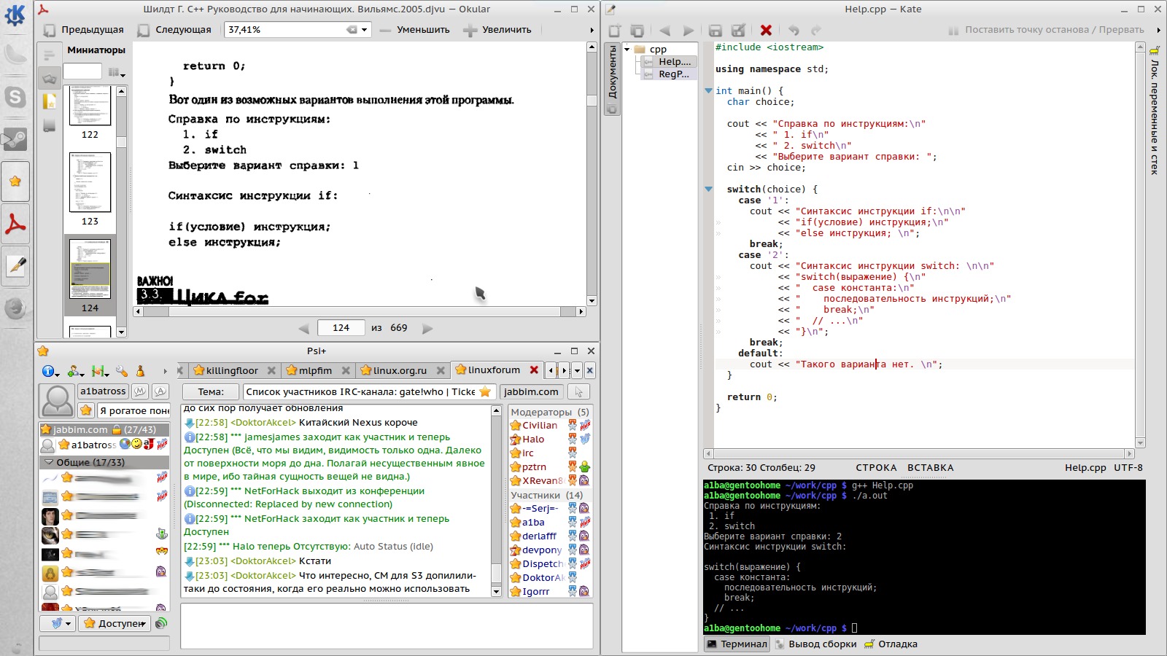Click add contact icon in Psi+
1167x656 pixels.
tap(75, 371)
